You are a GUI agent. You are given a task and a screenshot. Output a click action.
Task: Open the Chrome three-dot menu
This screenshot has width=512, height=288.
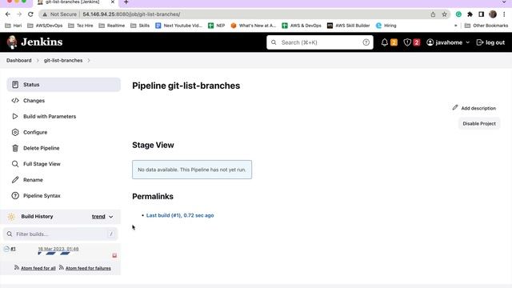click(504, 14)
